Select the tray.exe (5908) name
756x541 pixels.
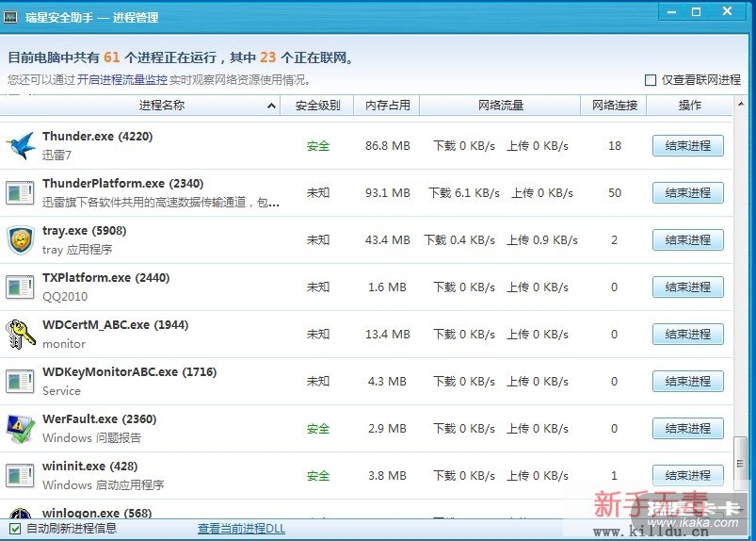[85, 231]
